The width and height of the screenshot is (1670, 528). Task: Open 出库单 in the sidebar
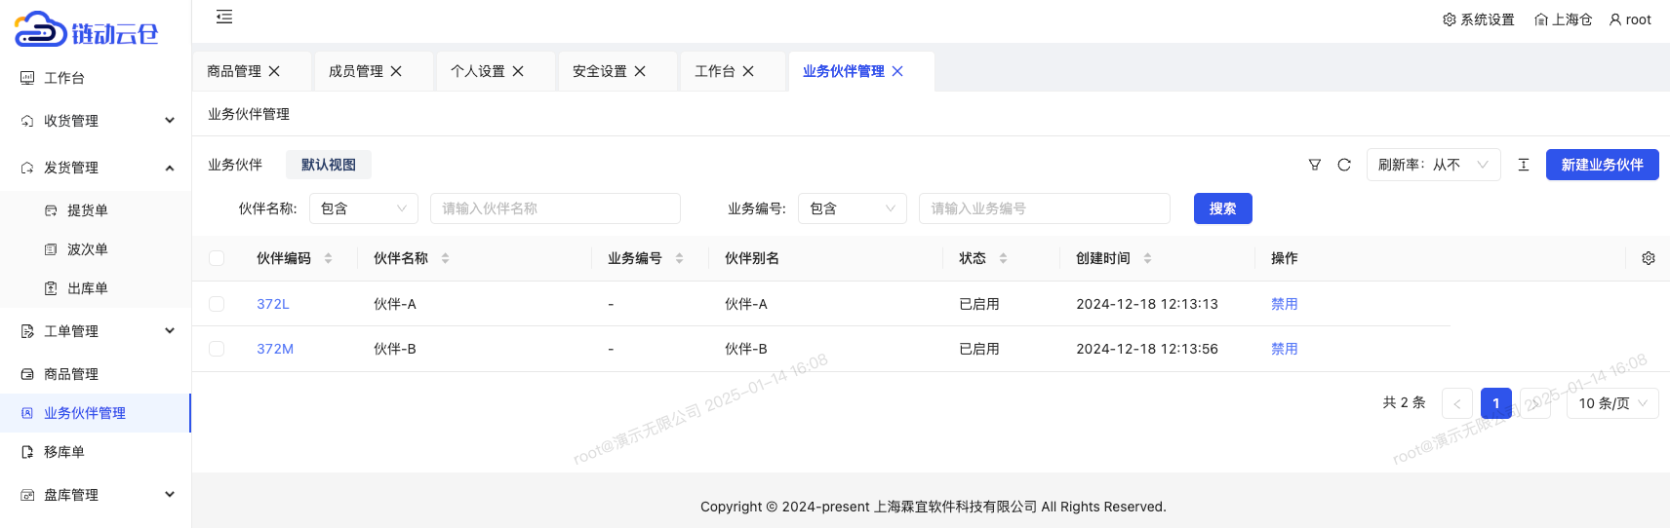pos(88,288)
